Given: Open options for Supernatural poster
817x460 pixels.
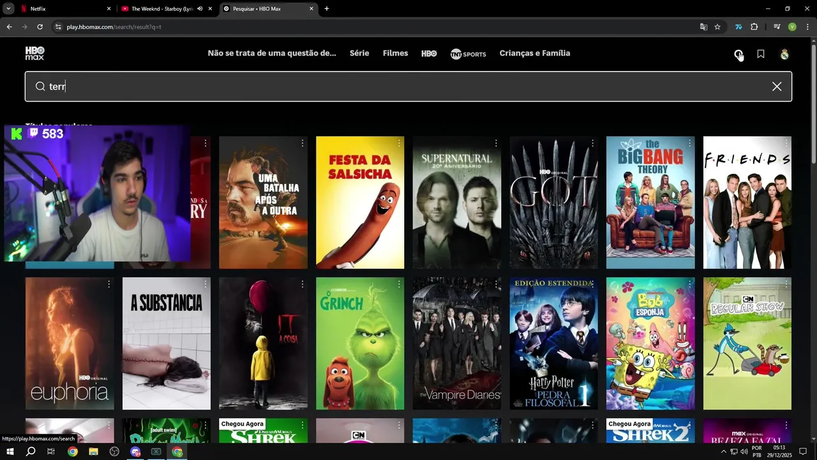Looking at the screenshot, I should coord(496,143).
